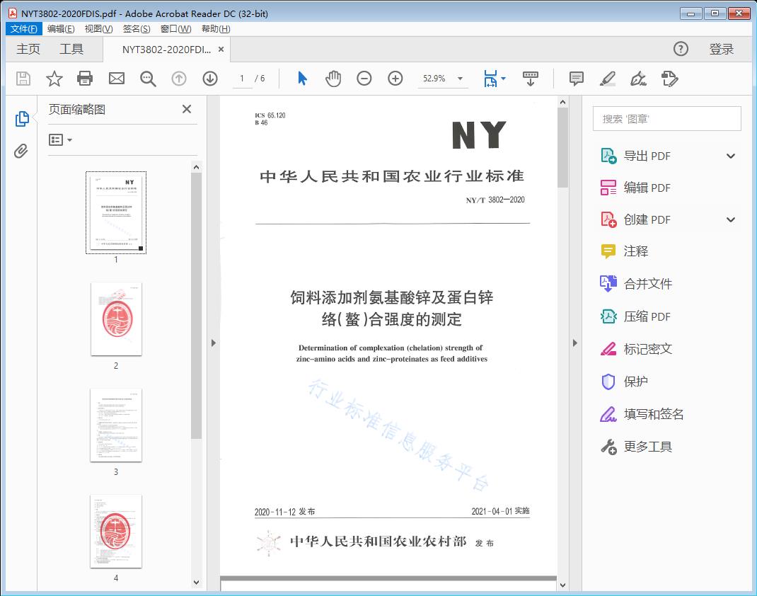Select the Hand tool in the toolbar

pos(333,79)
